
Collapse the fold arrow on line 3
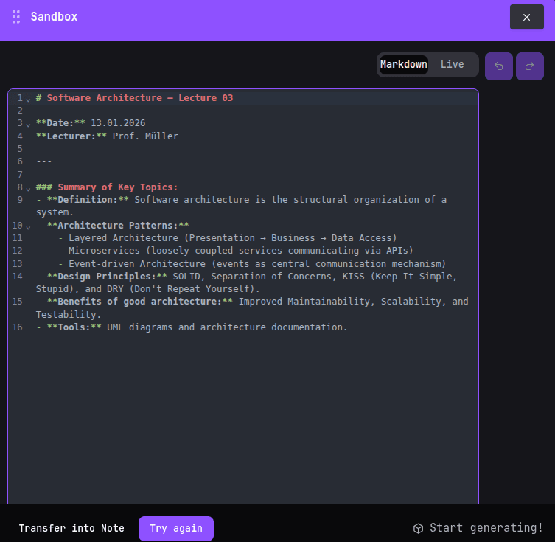click(29, 124)
